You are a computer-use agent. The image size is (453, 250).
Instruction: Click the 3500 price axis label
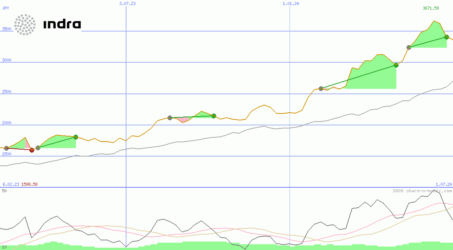click(7, 29)
